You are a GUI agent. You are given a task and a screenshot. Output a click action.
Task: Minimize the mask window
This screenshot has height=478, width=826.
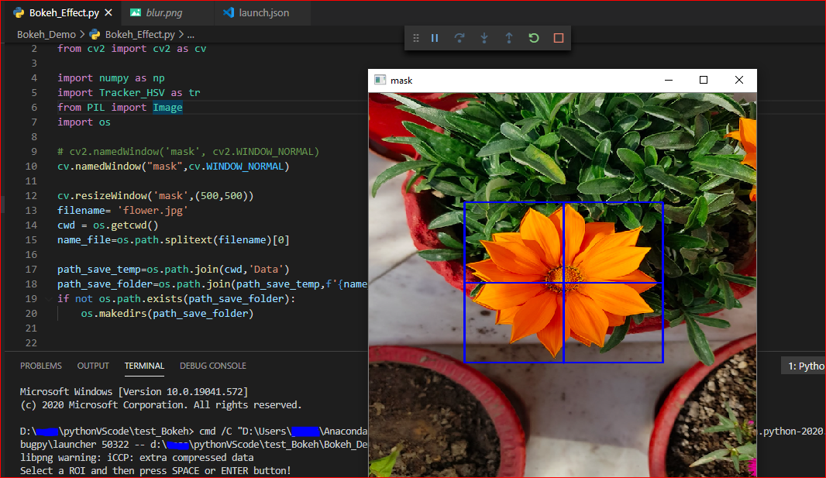[x=669, y=80]
